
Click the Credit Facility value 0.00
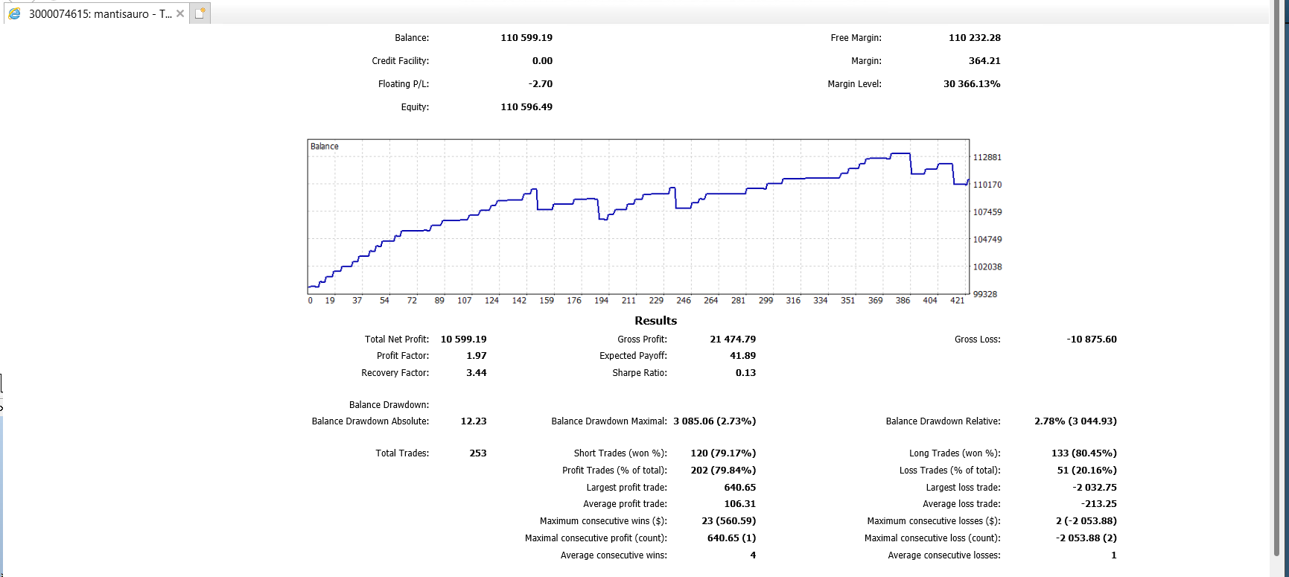coord(542,61)
